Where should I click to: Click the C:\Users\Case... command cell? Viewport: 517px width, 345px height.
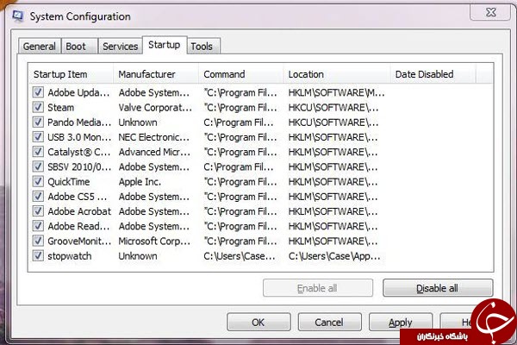point(240,256)
